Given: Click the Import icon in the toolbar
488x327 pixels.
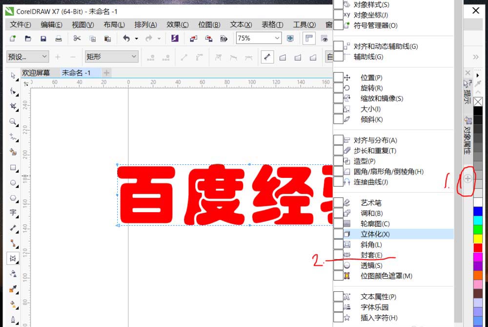Looking at the screenshot, I should tap(194, 39).
